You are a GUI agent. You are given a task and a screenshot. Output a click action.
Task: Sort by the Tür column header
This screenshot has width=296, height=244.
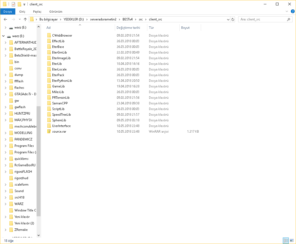[151, 27]
